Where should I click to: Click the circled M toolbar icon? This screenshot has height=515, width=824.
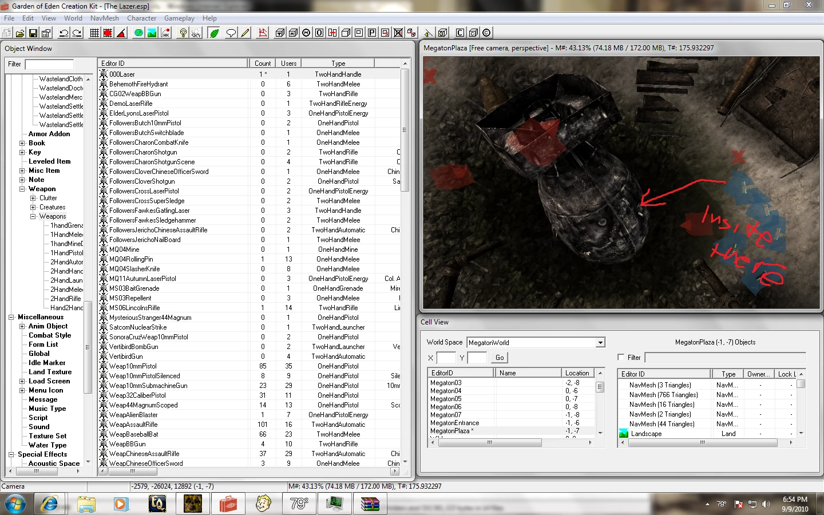tap(306, 33)
